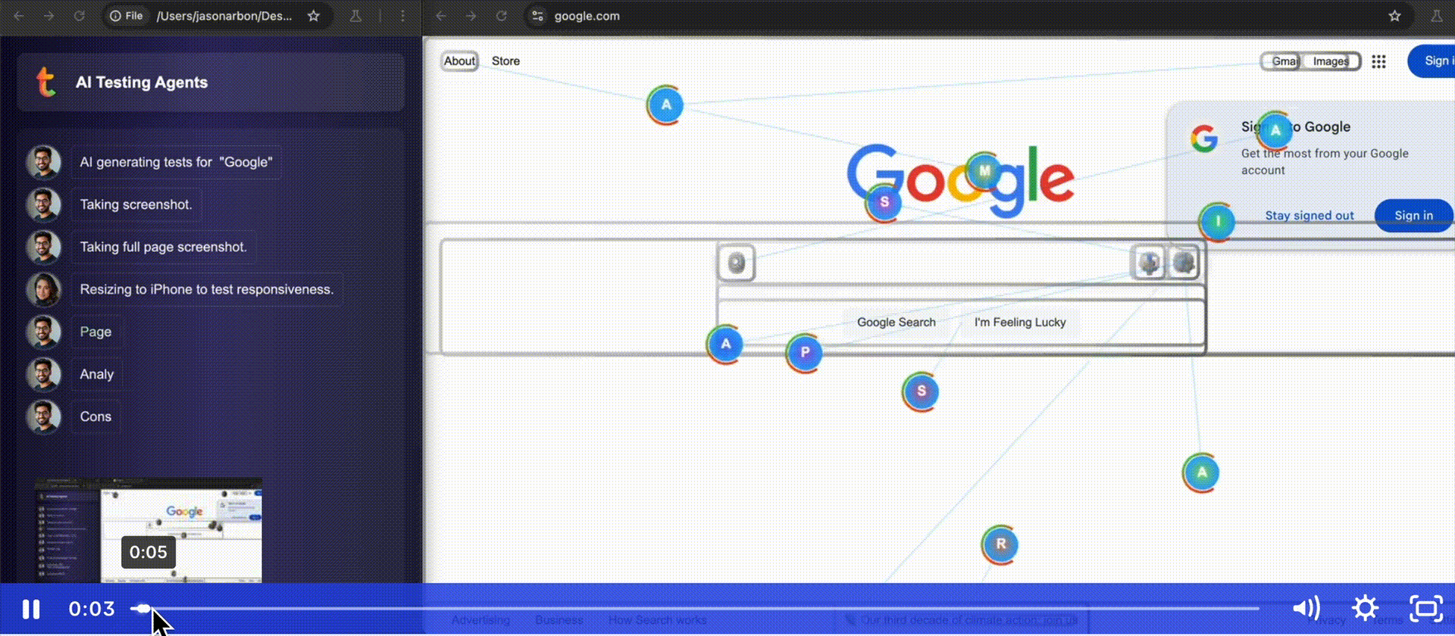Click 'AI generating tests for "Google"' message
This screenshot has width=1455, height=636.
pyautogui.click(x=176, y=162)
